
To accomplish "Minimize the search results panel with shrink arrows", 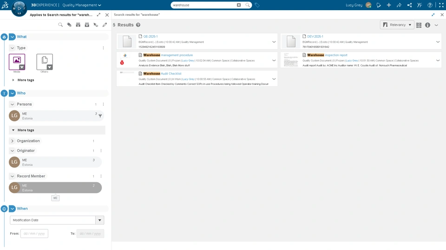I will pyautogui.click(x=433, y=15).
